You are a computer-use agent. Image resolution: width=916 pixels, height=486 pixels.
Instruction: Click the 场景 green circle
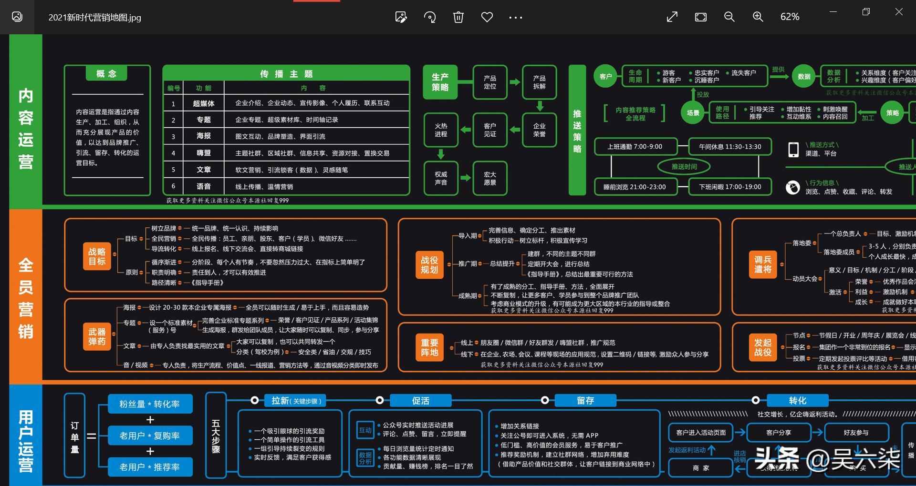pos(693,113)
